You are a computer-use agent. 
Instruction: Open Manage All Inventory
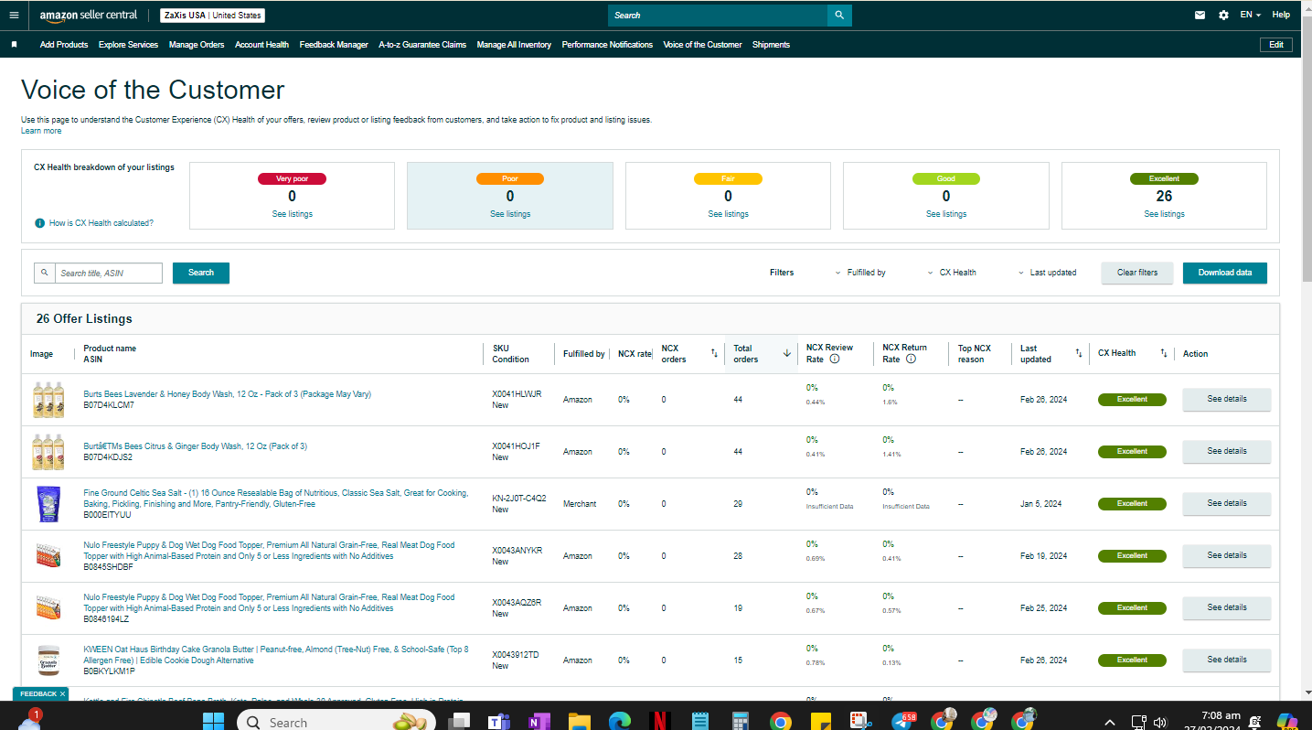(x=514, y=45)
